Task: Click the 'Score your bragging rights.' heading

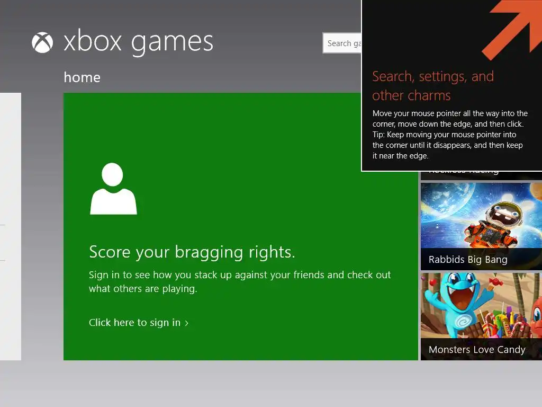Action: tap(192, 252)
